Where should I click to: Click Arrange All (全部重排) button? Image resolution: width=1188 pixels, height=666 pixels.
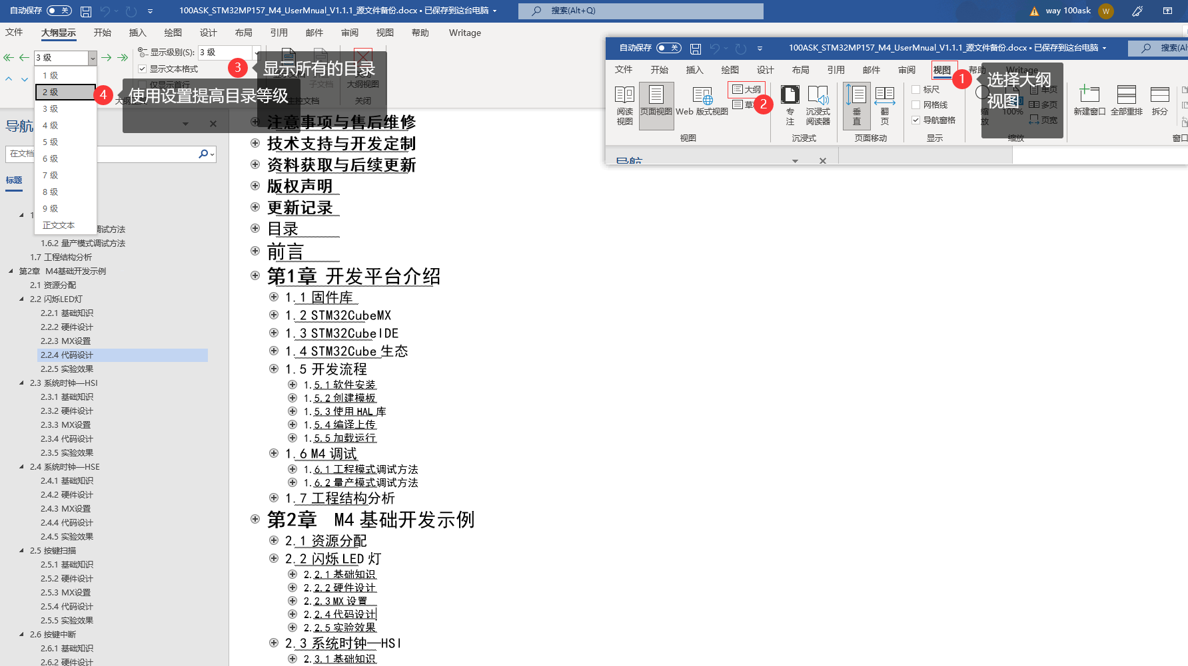click(x=1127, y=100)
